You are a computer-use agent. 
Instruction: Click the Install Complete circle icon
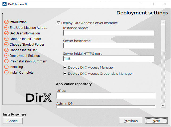tap(6, 73)
